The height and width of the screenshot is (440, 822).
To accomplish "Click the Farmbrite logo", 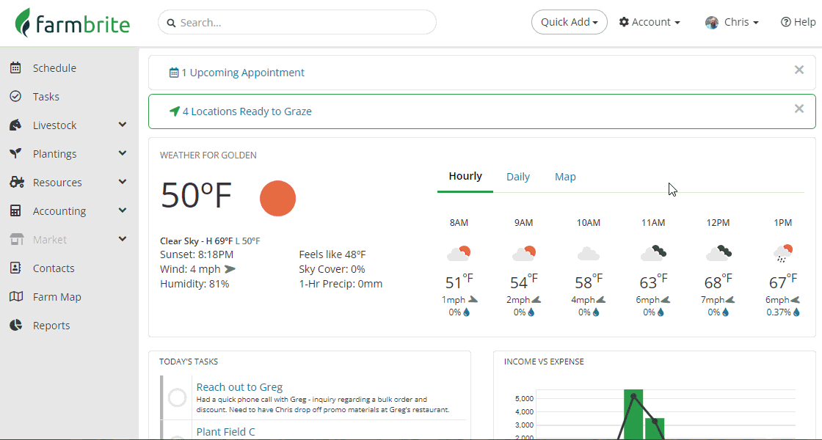I will (72, 23).
